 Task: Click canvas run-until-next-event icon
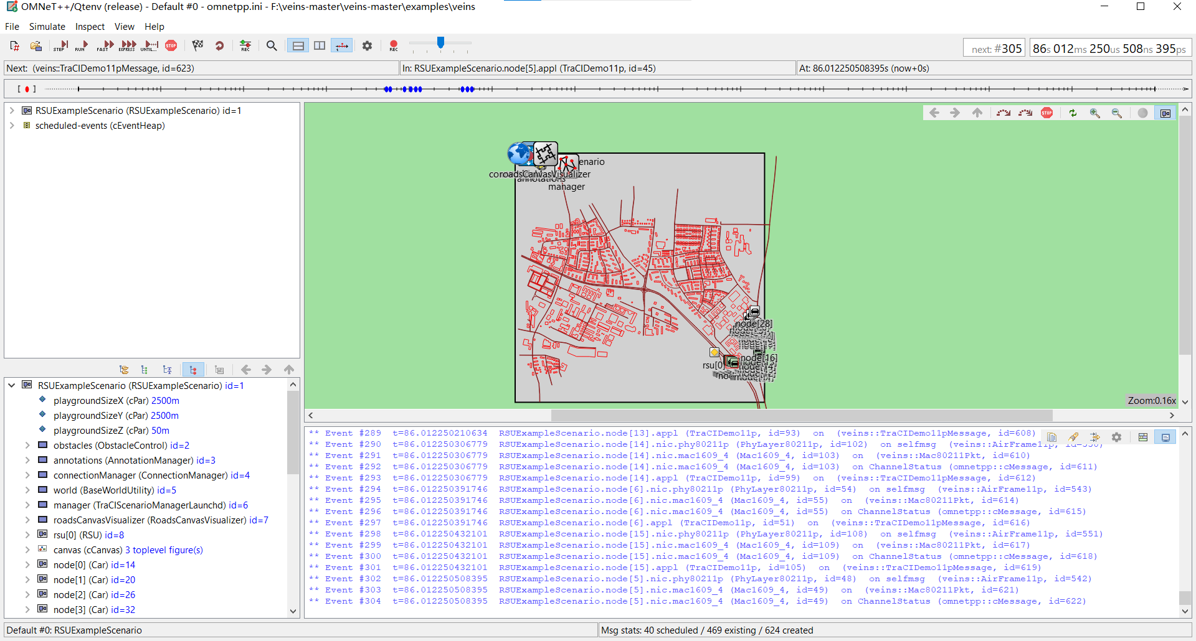1004,113
